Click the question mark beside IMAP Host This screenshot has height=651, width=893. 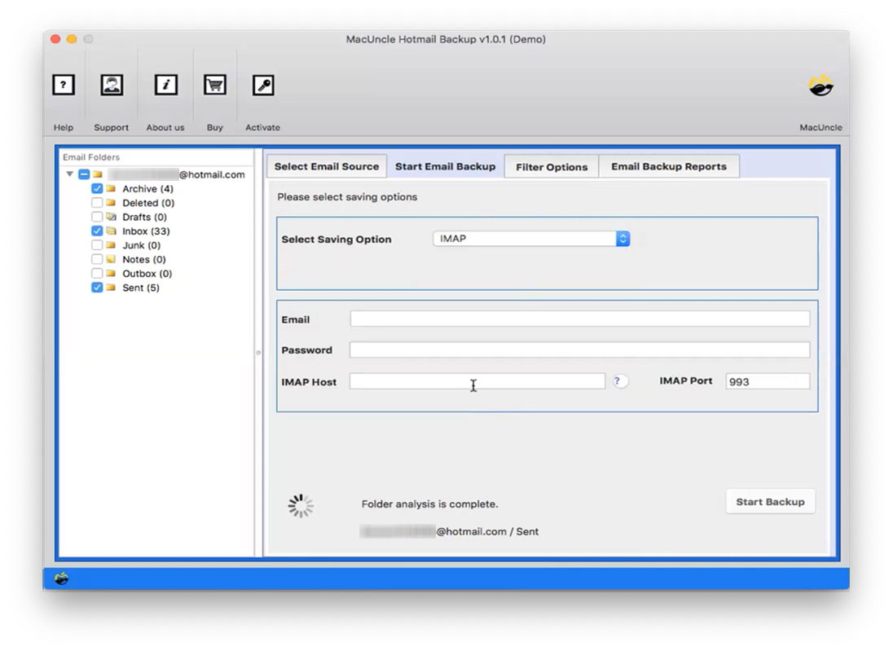tap(619, 380)
